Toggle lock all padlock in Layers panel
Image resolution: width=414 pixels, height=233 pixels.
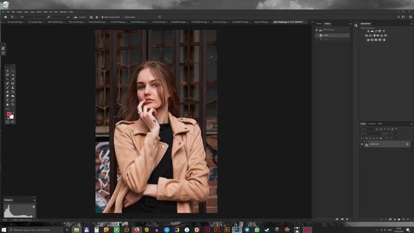tap(381, 138)
